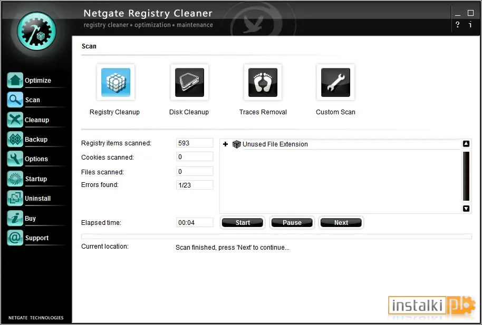Select the Traces Removal footprints icon
This screenshot has height=325, width=482.
pos(263,82)
